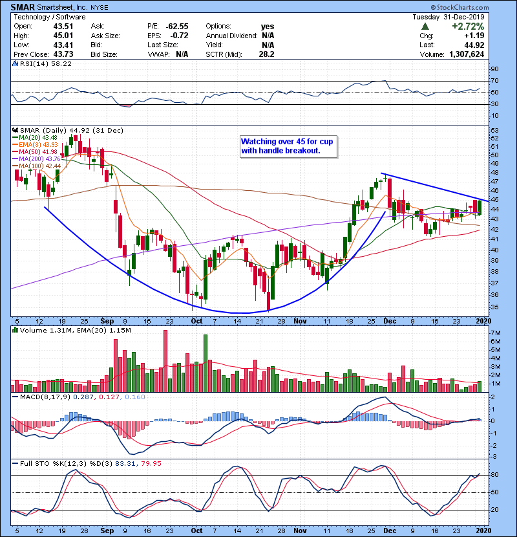The height and width of the screenshot is (537, 517).
Task: Select the High value 45.01
Action: (x=63, y=36)
